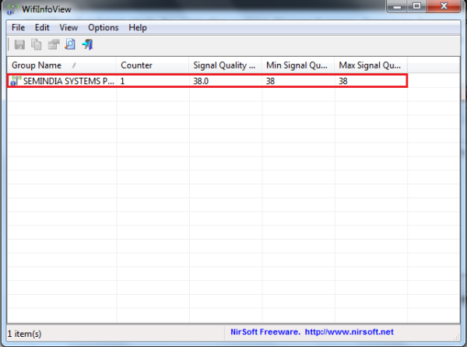This screenshot has height=347, width=467.
Task: Click the Exit toolbar icon
Action: pos(87,44)
